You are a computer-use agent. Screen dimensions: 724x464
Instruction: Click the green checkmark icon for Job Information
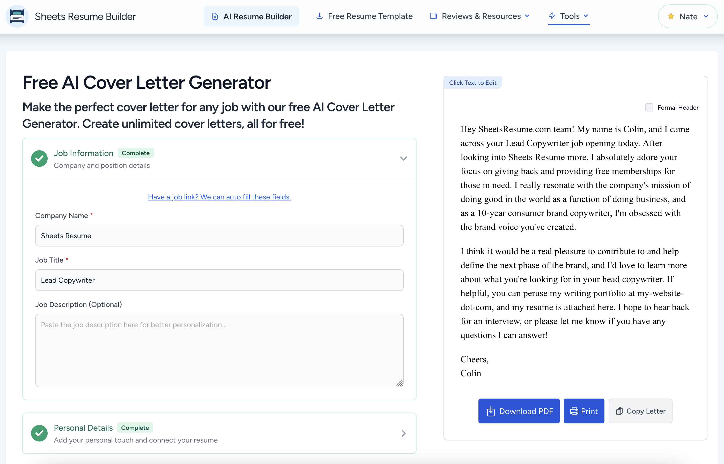[x=39, y=159]
